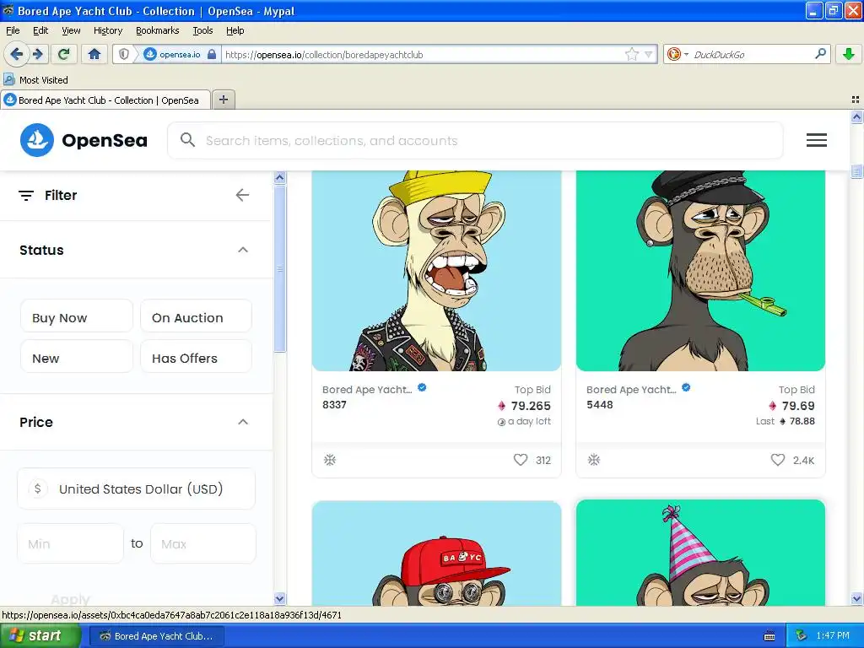The height and width of the screenshot is (648, 864).
Task: Collapse the Filter panel with left arrow
Action: point(242,195)
